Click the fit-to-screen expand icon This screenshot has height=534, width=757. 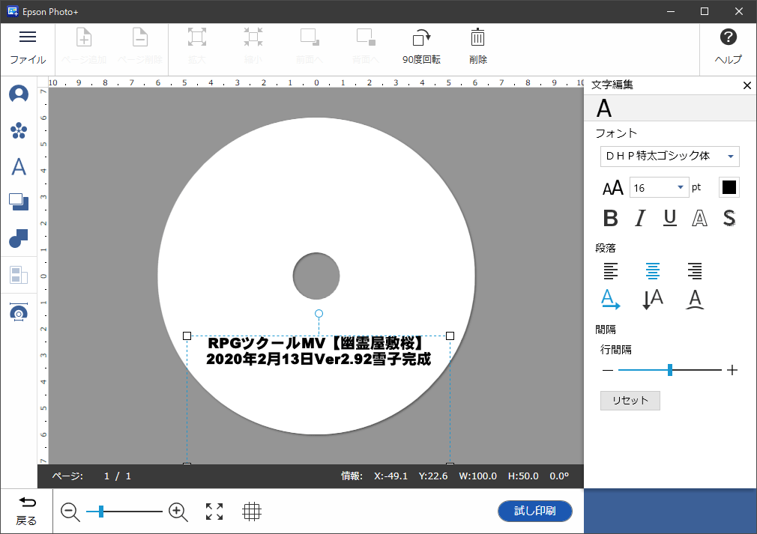click(x=214, y=512)
